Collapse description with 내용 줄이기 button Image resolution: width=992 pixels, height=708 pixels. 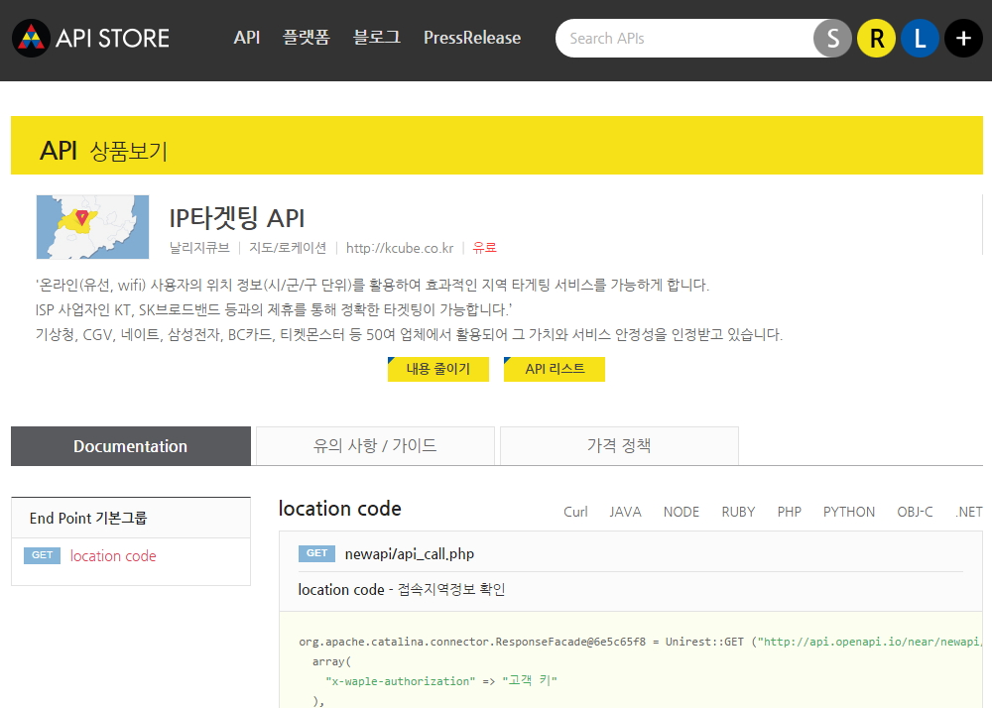point(437,369)
